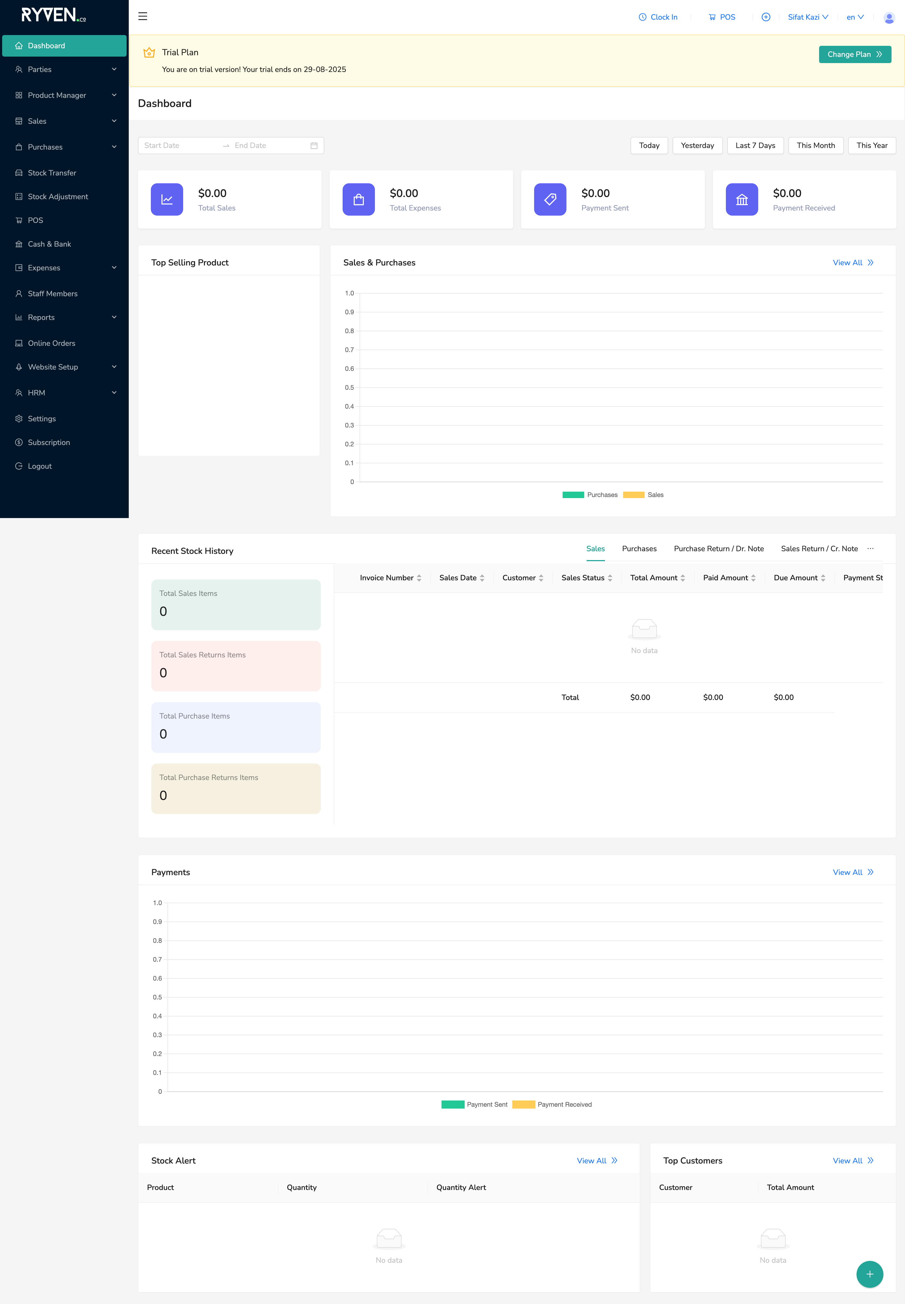Click the Clock In clock icon
The width and height of the screenshot is (905, 1304).
[x=642, y=17]
